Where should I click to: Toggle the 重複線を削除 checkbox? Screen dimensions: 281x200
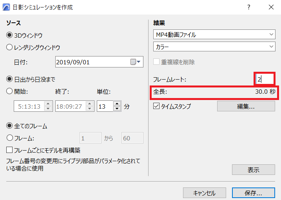coord(156,62)
